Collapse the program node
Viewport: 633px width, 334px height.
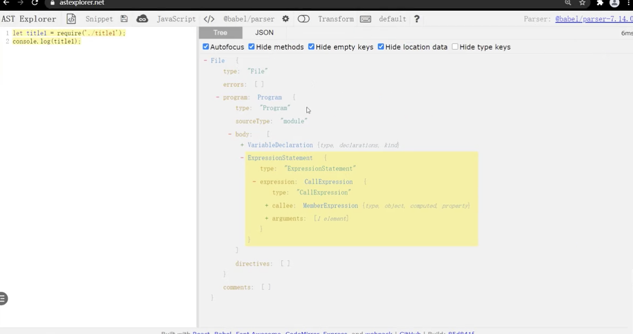[217, 97]
